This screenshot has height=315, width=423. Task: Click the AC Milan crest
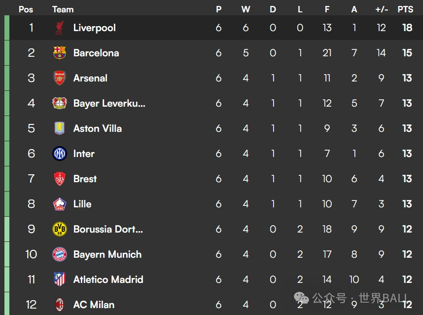point(60,305)
